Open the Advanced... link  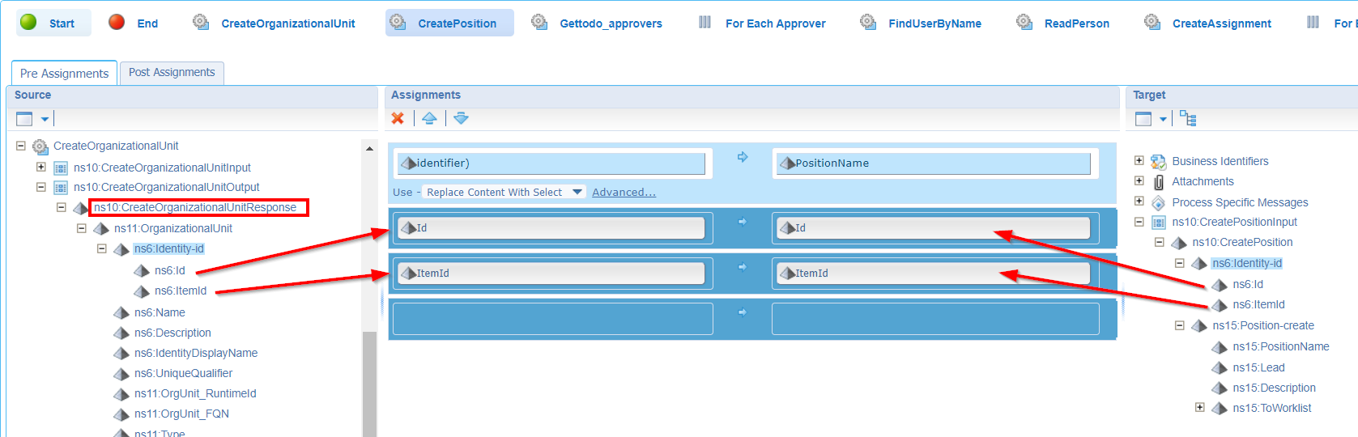(x=624, y=192)
